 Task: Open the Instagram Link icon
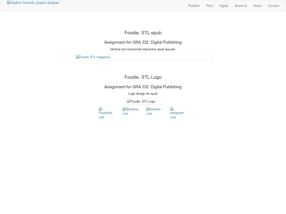click(177, 113)
